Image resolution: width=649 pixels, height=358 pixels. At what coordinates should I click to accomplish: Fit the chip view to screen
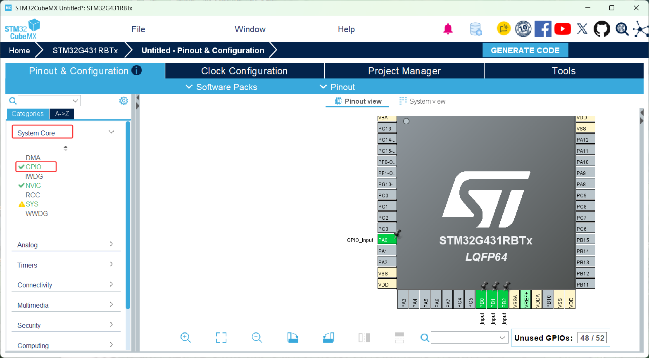pos(221,338)
